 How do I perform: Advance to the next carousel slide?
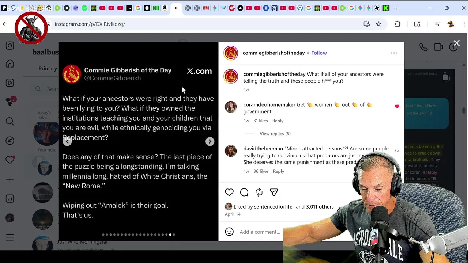(210, 142)
